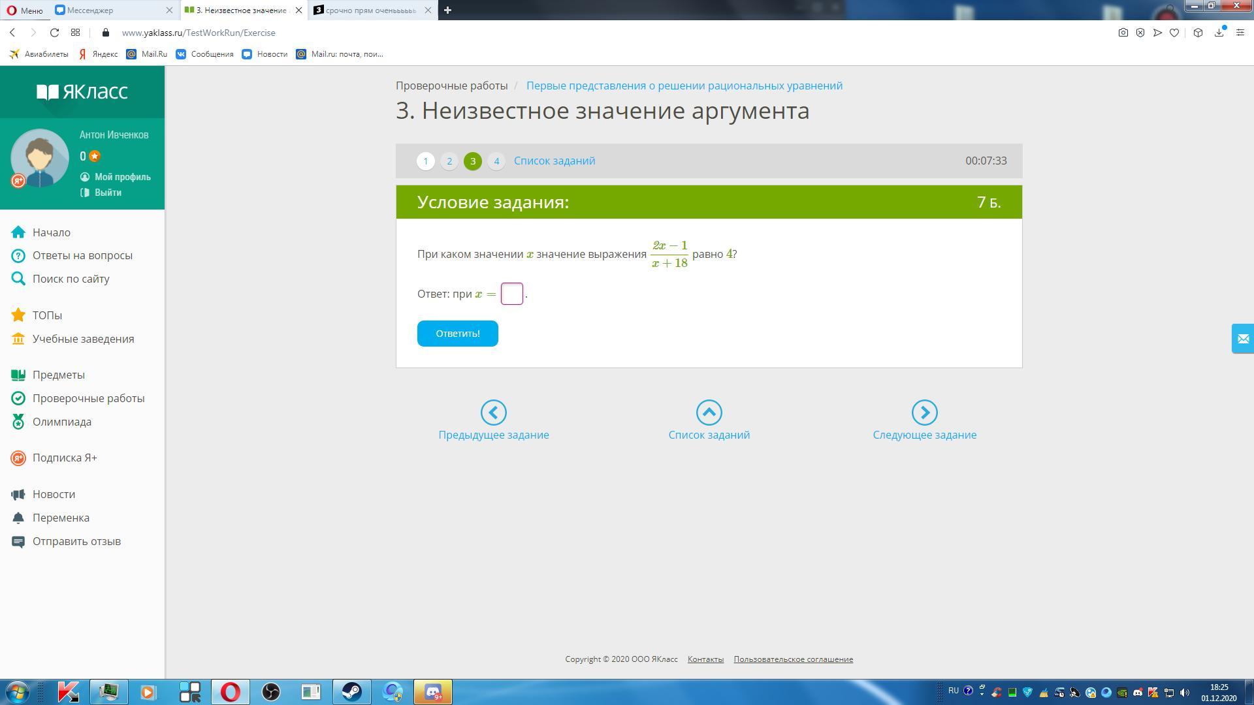Screen dimensions: 1254x705
Task: Open the Список заданий link near timer
Action: [x=554, y=161]
